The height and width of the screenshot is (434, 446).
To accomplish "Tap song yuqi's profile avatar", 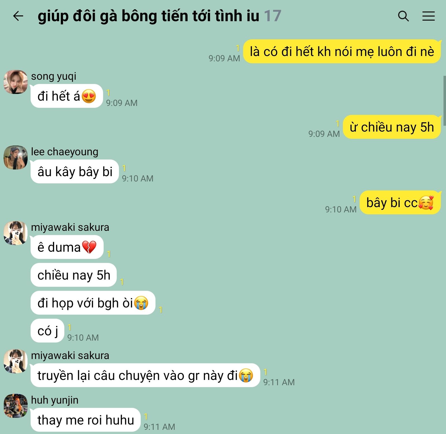I will pos(16,82).
